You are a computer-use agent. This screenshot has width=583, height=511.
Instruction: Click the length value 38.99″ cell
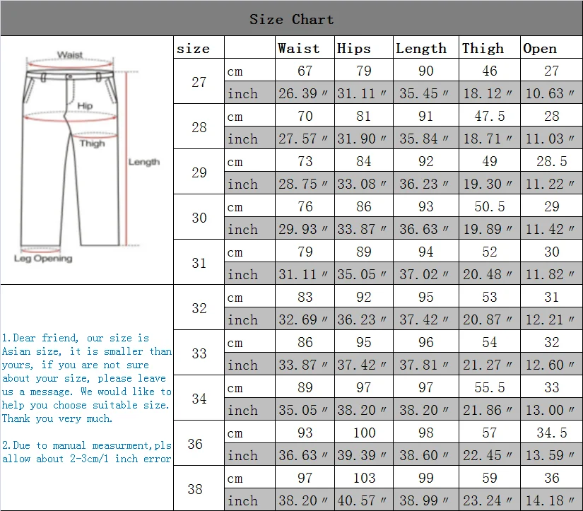tap(426, 500)
